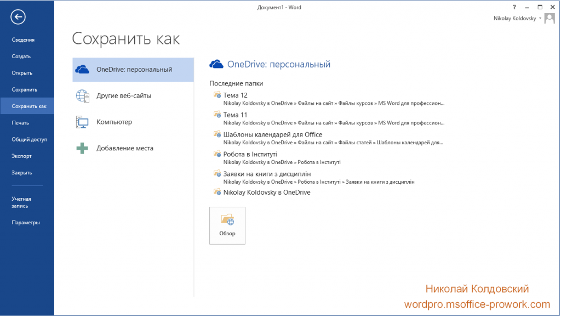Click the Компьютер monitor icon
The width and height of the screenshot is (561, 317).
tap(82, 122)
